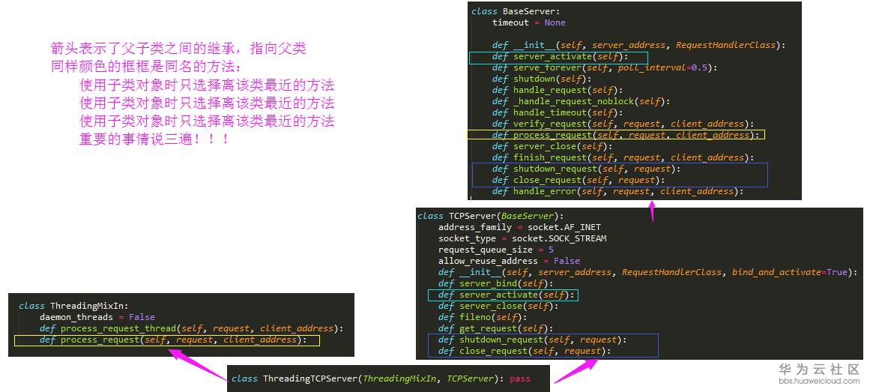Click close_request method in BaseServer
Screen dimensions: 870x392
579,180
